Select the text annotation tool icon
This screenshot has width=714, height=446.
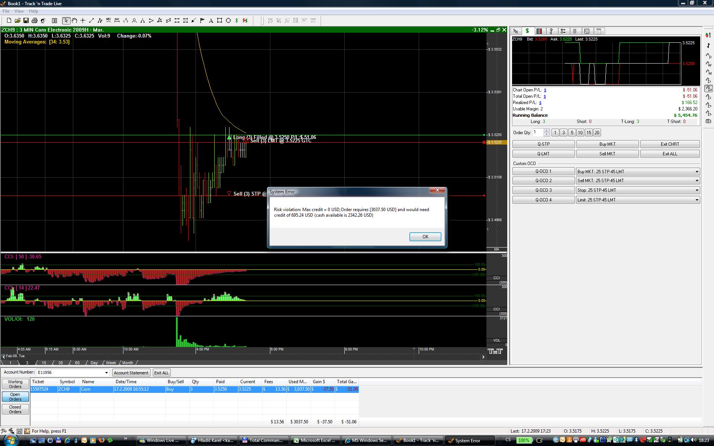(211, 21)
